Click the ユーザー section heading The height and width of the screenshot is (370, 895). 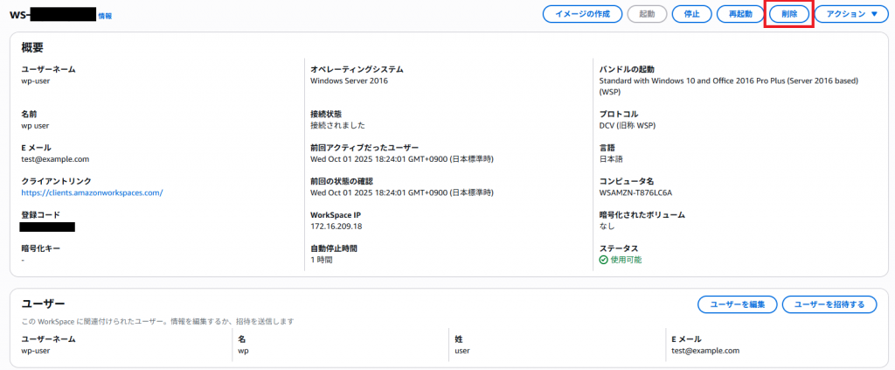point(43,304)
